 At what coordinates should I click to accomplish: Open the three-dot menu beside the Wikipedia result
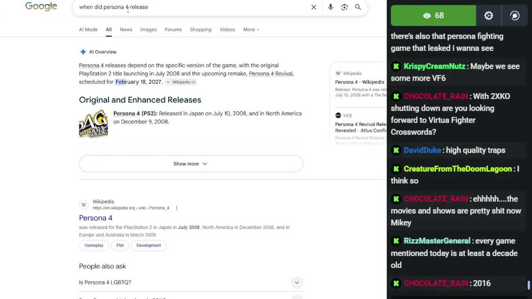pos(176,208)
